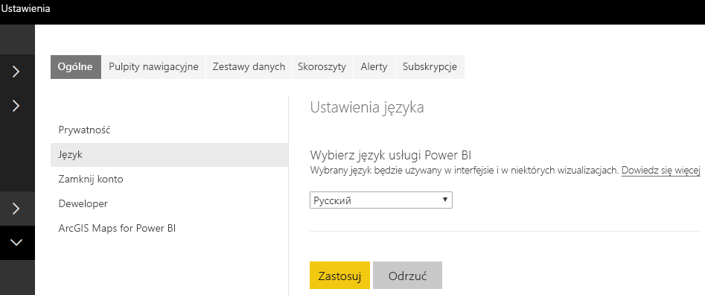Click the Odrzuć button

point(407,275)
